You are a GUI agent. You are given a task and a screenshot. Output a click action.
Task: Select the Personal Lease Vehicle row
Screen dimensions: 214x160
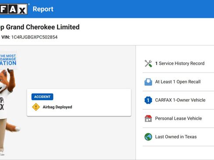point(178,118)
